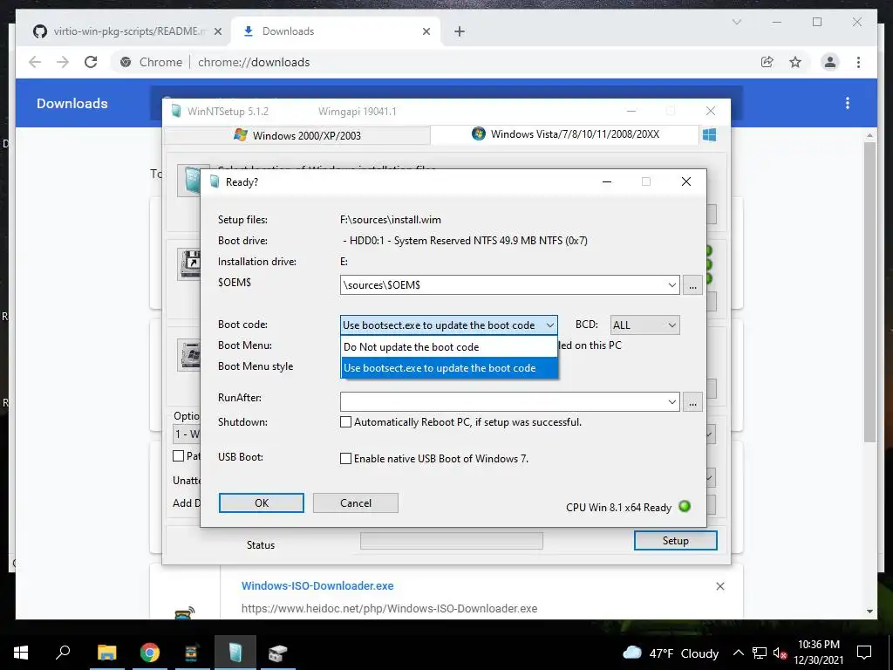Reload the Chrome page

pyautogui.click(x=91, y=62)
